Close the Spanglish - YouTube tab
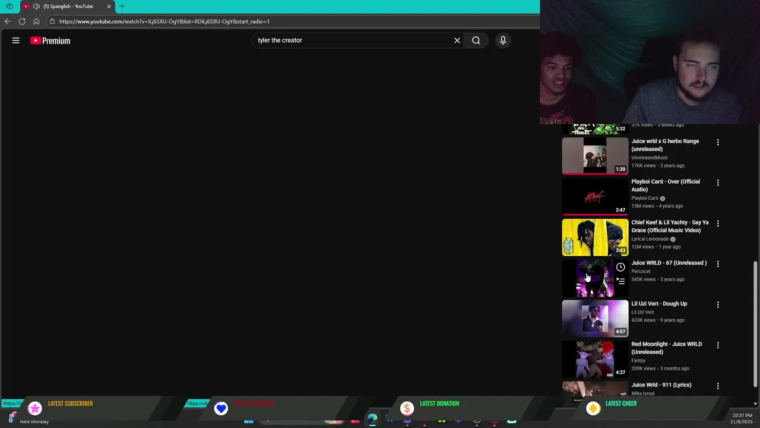Image resolution: width=760 pixels, height=428 pixels. (109, 7)
